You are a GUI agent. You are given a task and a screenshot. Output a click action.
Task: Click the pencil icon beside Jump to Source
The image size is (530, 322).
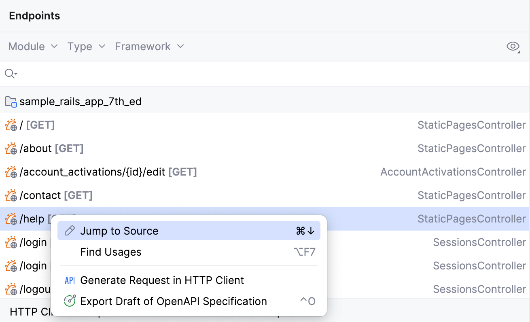coord(70,230)
